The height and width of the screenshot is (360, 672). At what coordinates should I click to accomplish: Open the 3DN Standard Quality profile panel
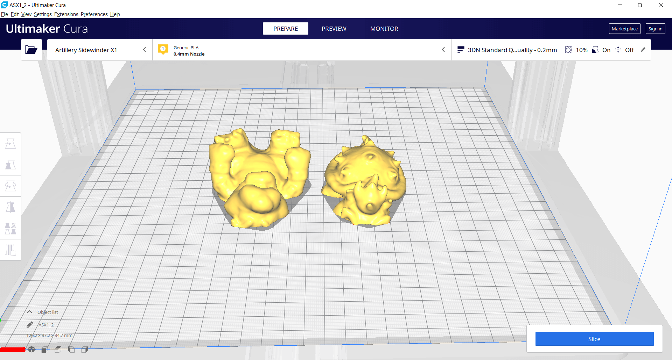[551, 50]
